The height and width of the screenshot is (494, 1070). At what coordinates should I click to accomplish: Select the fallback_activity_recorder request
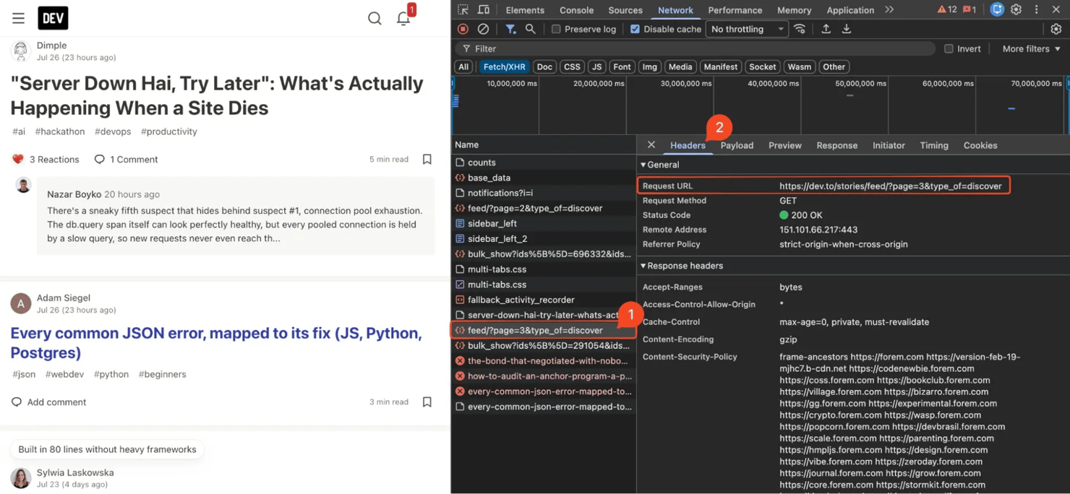[x=543, y=300]
